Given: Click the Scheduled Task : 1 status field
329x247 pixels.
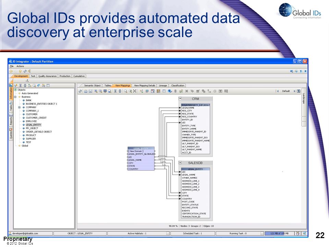Looking at the screenshot, I should click(193, 233).
